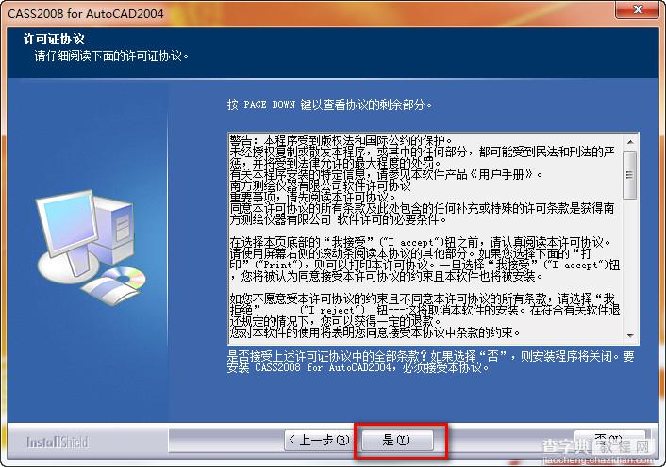Click the line 南方测绘仪器有限公司软件许可协议
This screenshot has height=467, width=666.
(x=320, y=185)
